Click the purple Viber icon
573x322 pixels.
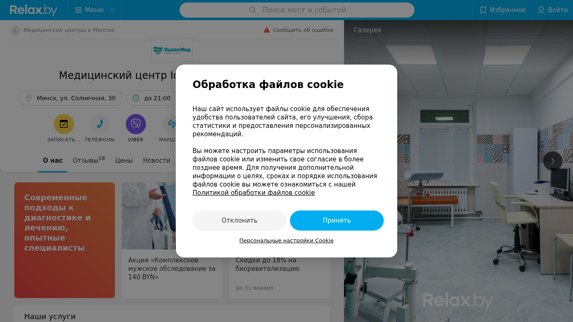click(136, 124)
